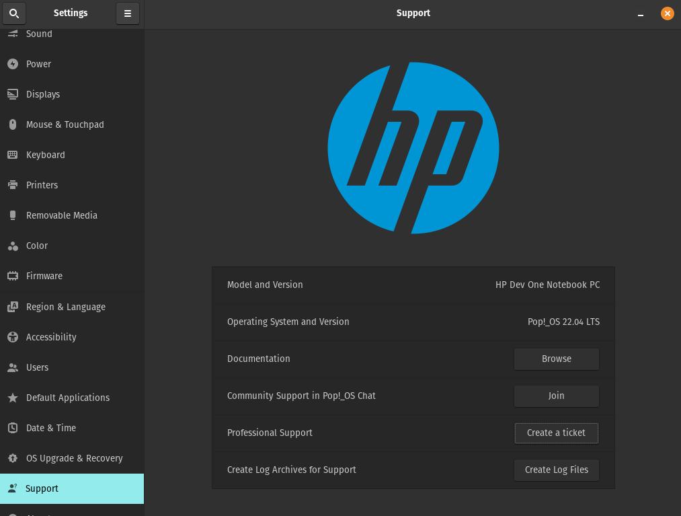The image size is (681, 516).
Task: Open the Color settings panel
Action: (x=72, y=246)
